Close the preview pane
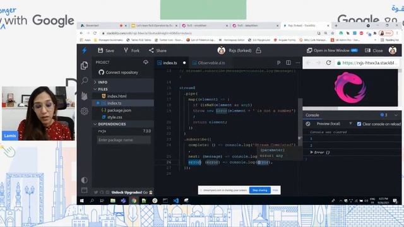This screenshot has height=227, width=404. tap(374, 50)
